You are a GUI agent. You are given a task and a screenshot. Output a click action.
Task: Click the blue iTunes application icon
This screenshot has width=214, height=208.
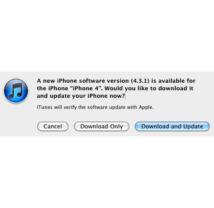(x=16, y=91)
